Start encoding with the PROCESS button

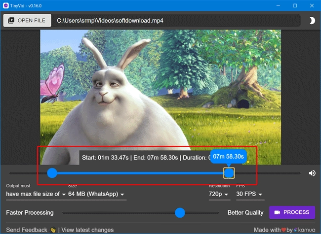coord(292,212)
